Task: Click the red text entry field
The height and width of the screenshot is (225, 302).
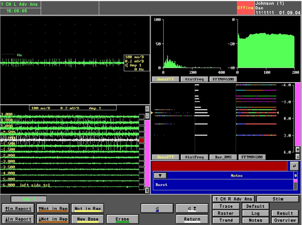Action: point(219,166)
